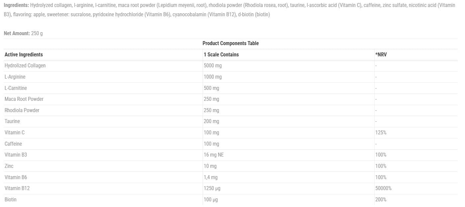Select the Hydrolized Collagen row label
This screenshot has height=207, width=465.
pos(25,66)
